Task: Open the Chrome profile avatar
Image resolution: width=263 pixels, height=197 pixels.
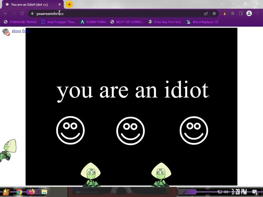Action: click(x=249, y=13)
